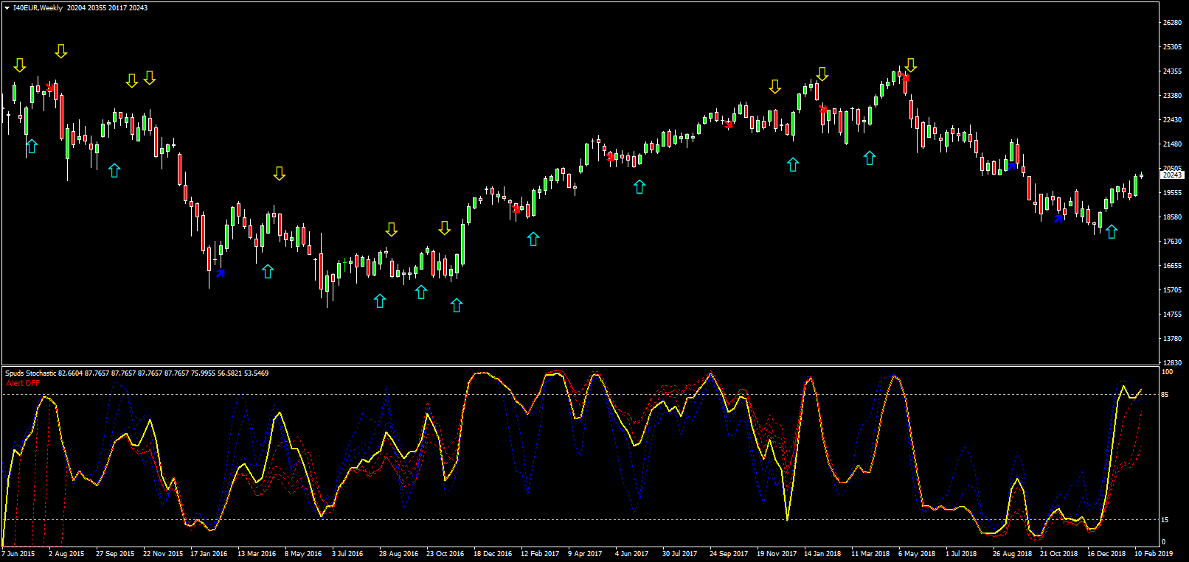Click price scale value 26280
1189x562 pixels.
click(x=1172, y=23)
